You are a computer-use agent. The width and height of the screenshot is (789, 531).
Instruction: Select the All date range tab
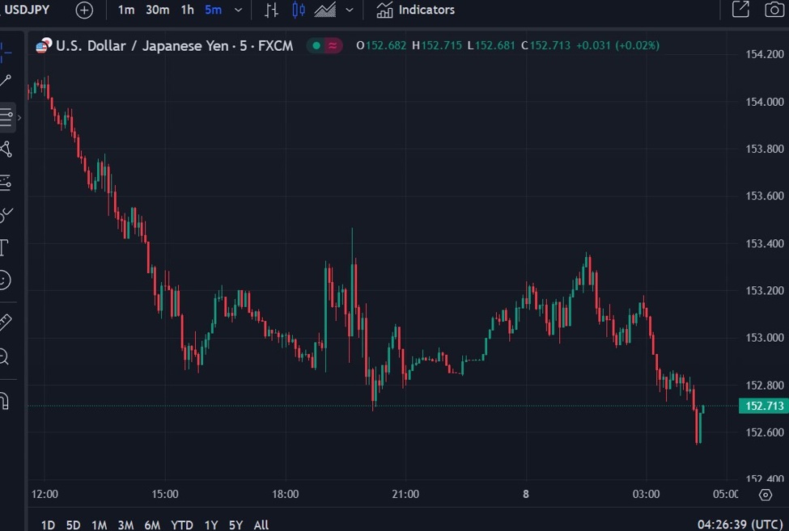click(261, 524)
